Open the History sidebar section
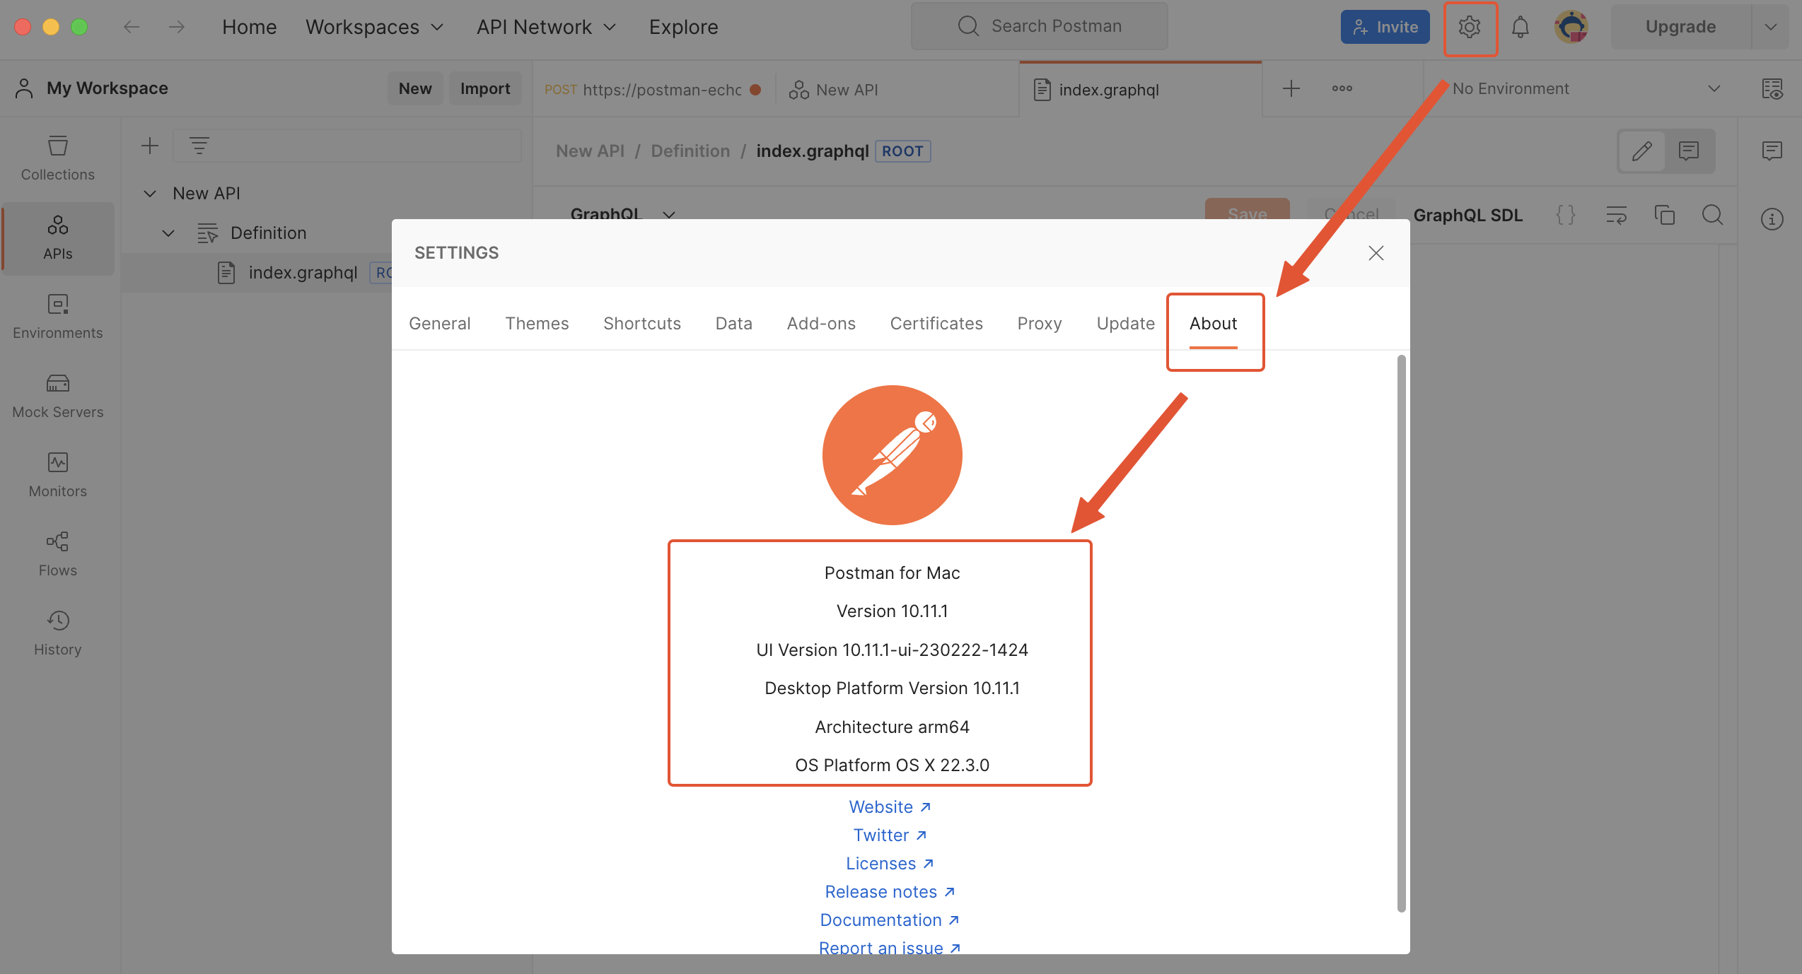1802x974 pixels. coord(57,633)
